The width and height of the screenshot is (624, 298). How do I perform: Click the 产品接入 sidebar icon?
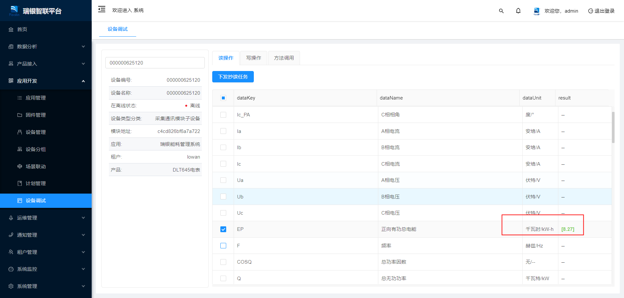11,64
